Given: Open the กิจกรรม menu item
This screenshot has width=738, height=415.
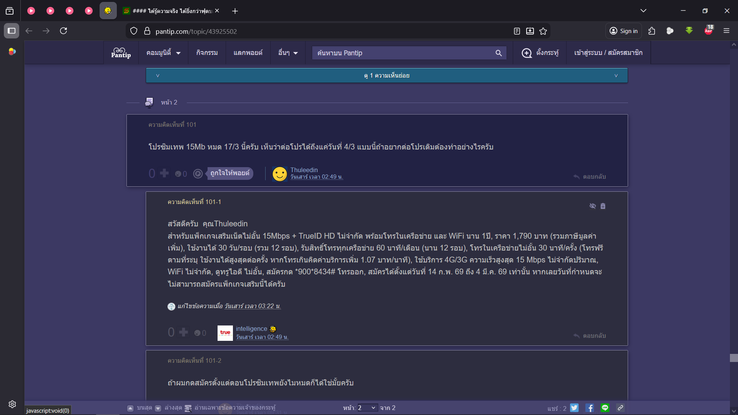Looking at the screenshot, I should pos(207,53).
